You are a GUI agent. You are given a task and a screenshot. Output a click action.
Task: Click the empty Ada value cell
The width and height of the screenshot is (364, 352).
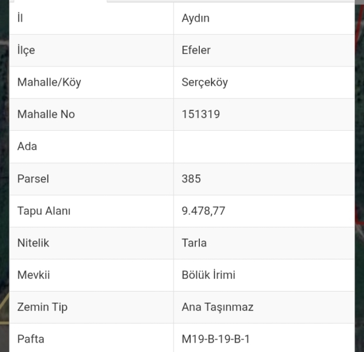click(x=264, y=147)
